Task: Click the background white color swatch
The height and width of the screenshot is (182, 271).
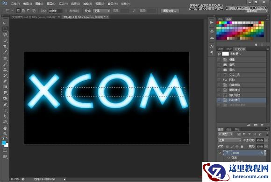Action: coord(7,146)
